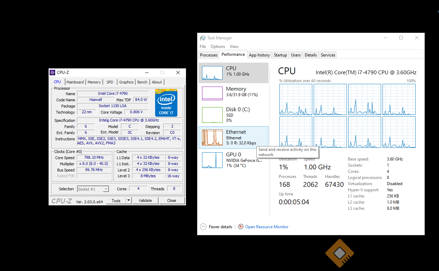Select the CPU mini graph in sidebar

(x=212, y=73)
